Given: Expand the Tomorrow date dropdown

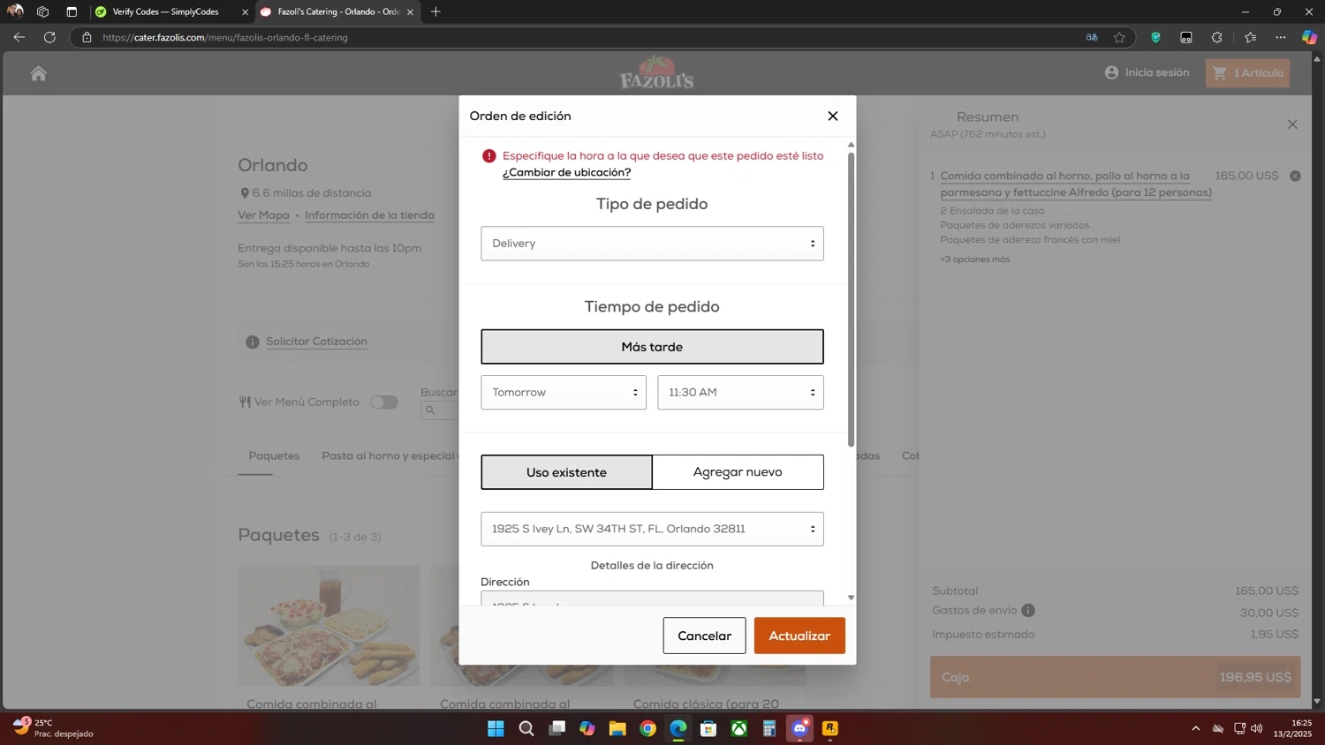Looking at the screenshot, I should [x=563, y=393].
